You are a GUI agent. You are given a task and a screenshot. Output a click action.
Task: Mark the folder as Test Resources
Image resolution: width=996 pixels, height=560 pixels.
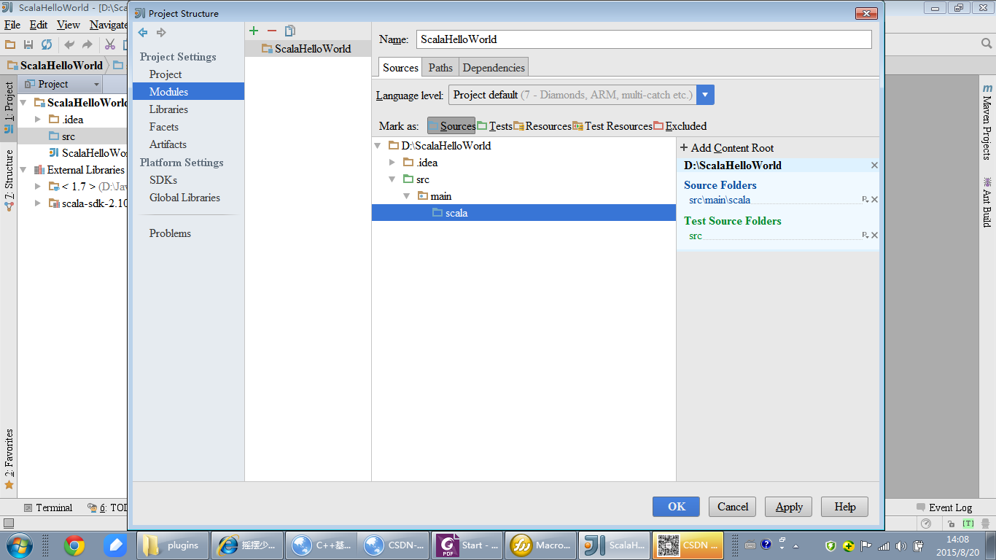[612, 126]
